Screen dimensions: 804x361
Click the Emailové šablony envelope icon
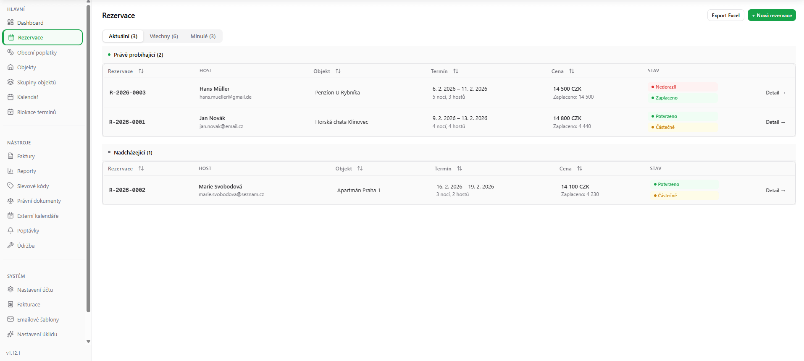11,319
